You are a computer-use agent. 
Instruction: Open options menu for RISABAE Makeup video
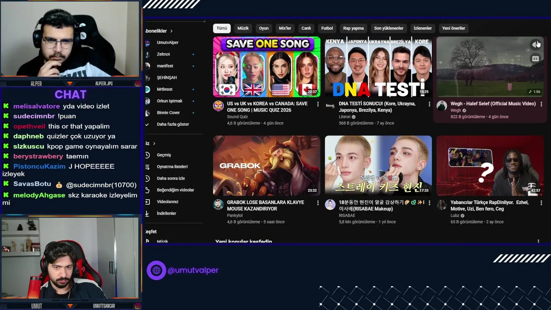pyautogui.click(x=429, y=203)
